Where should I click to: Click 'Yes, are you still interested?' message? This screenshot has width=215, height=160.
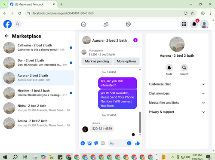point(117,83)
